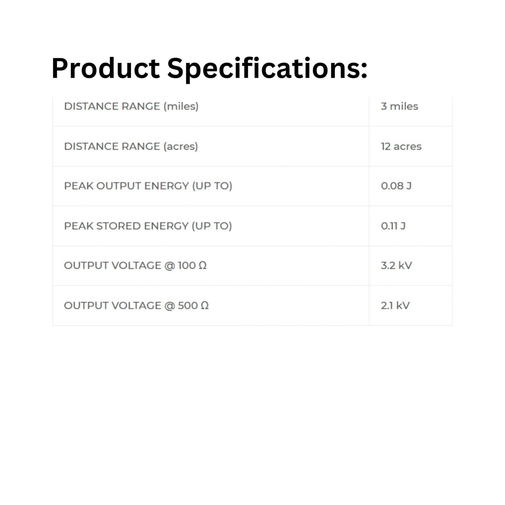This screenshot has width=505, height=505.
Task: Click the "(acres)" text in parentheses
Action: coord(181,146)
